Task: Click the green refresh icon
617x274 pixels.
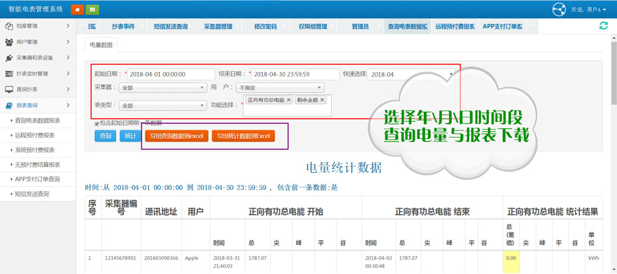Action: (x=603, y=26)
